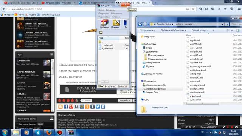Share page via Twitter icon

point(98,107)
